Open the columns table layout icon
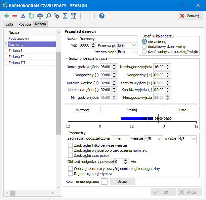Viewport: 206px width, 200px height. tap(74, 16)
